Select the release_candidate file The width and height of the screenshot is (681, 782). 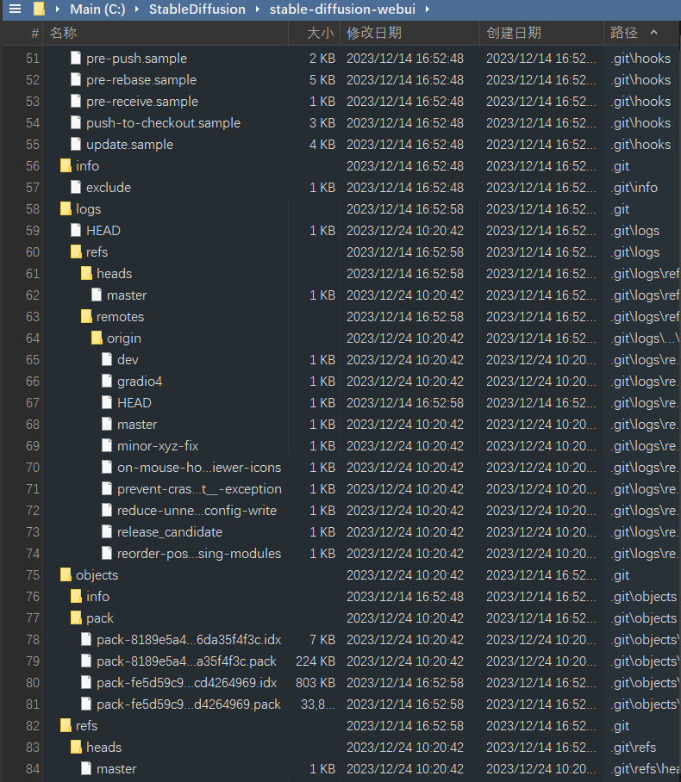pos(170,531)
